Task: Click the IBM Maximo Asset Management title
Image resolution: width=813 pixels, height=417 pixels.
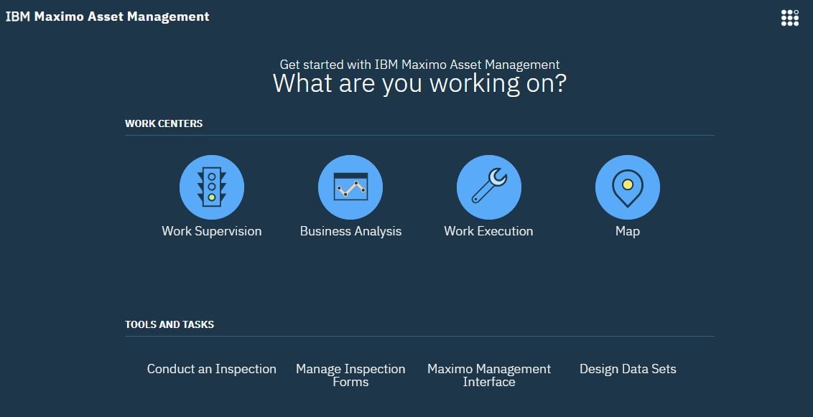Action: 108,17
